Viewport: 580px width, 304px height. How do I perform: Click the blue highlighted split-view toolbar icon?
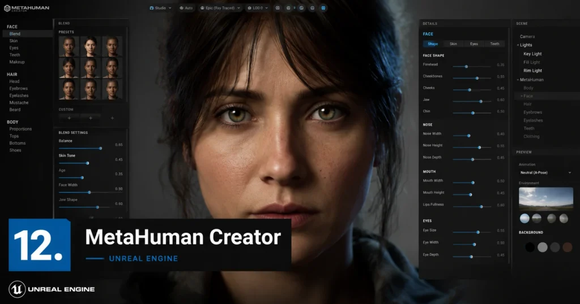pos(323,8)
